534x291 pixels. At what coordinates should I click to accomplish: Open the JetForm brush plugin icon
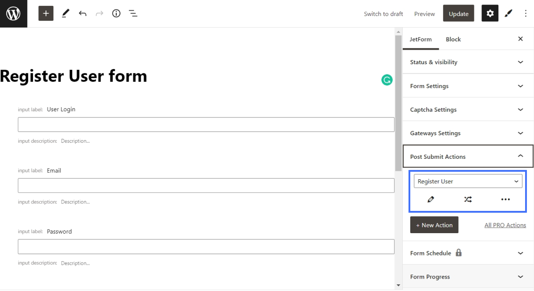(508, 14)
